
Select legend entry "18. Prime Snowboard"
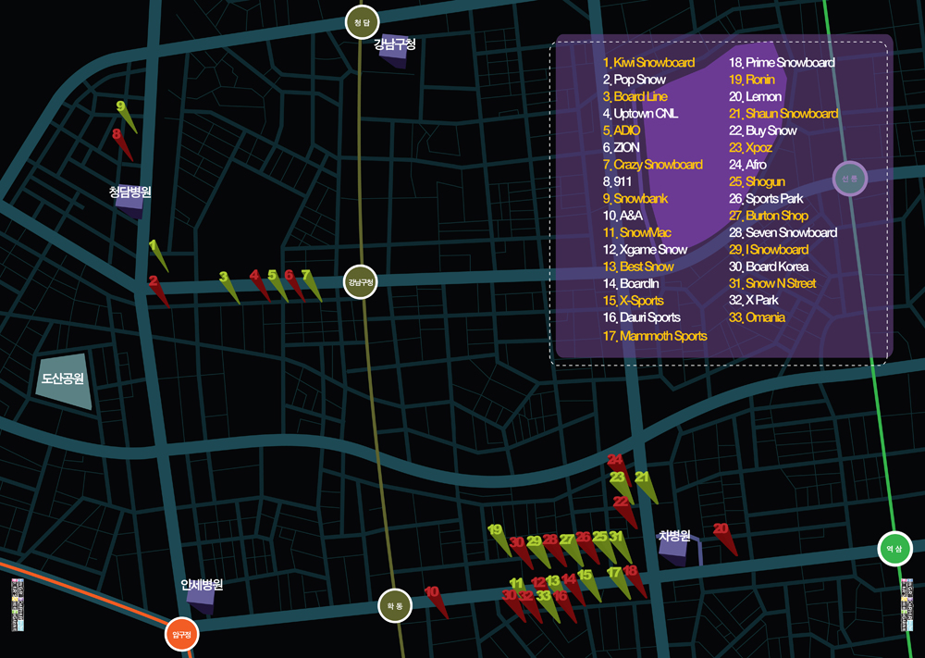point(782,63)
